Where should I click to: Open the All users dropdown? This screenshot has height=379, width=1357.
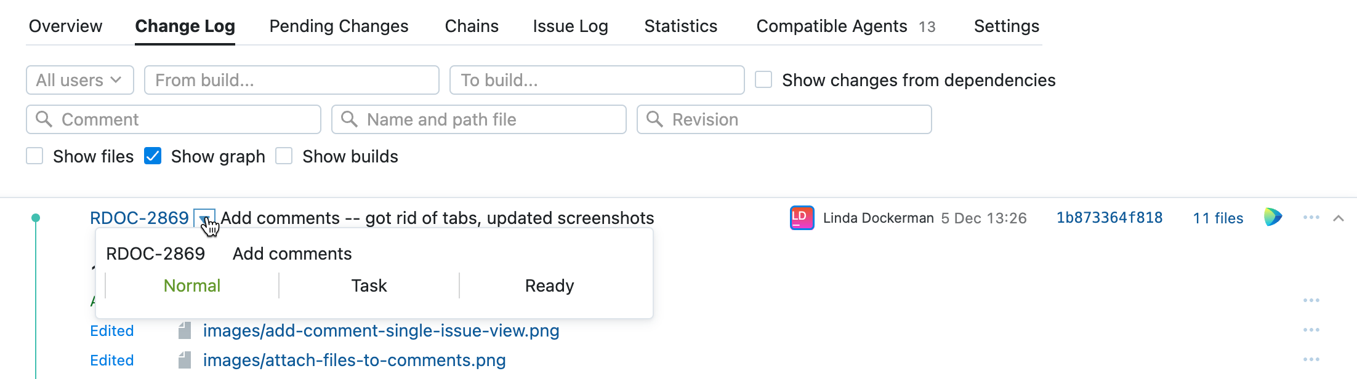point(79,79)
